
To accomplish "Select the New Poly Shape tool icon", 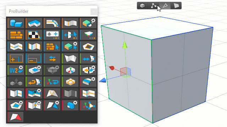I will pyautogui.click(x=34, y=23).
